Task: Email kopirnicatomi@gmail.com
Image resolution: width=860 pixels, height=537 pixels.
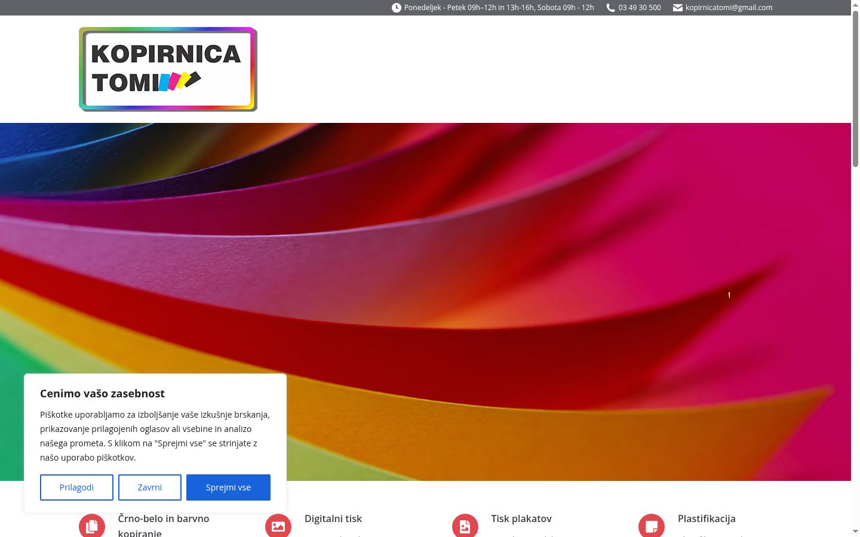Action: click(x=729, y=8)
